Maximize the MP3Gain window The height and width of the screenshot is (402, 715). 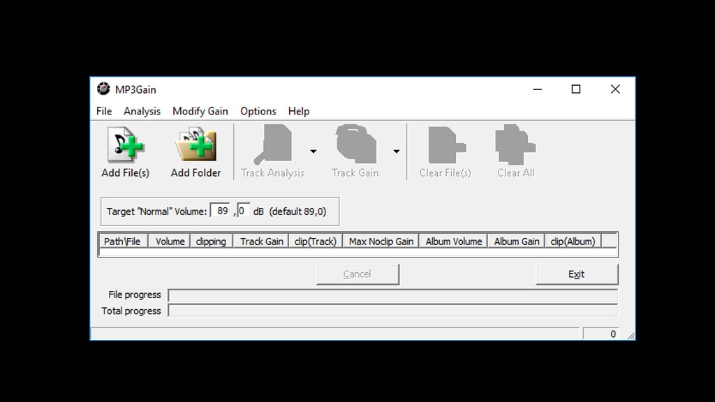[576, 89]
